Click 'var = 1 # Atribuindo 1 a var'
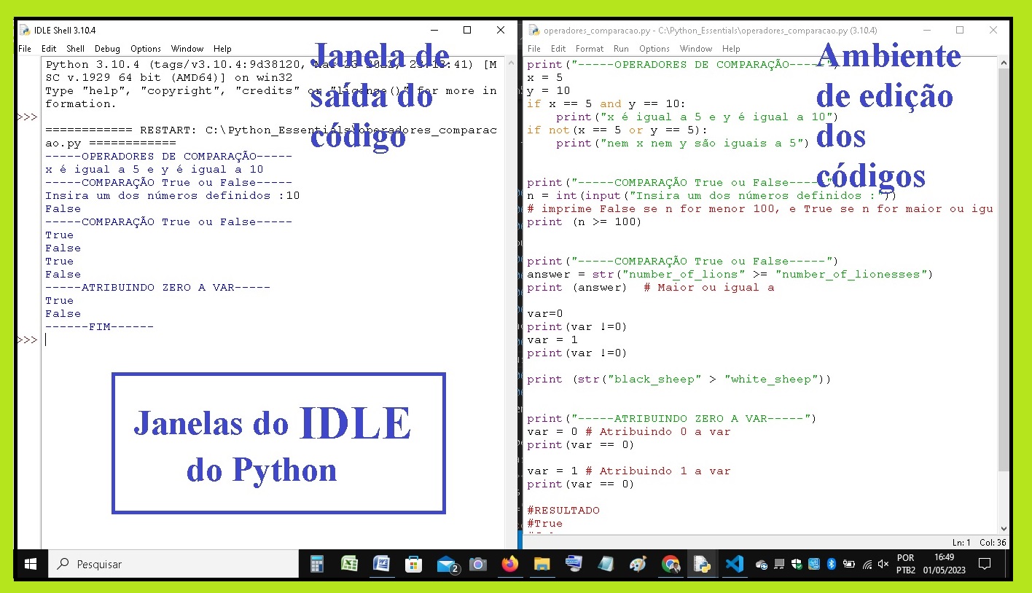 tap(629, 471)
